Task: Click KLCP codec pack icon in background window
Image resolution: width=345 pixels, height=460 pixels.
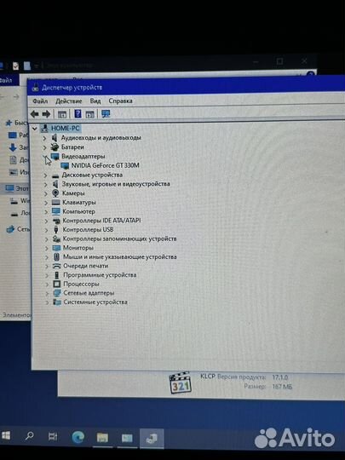Action: coord(180,382)
